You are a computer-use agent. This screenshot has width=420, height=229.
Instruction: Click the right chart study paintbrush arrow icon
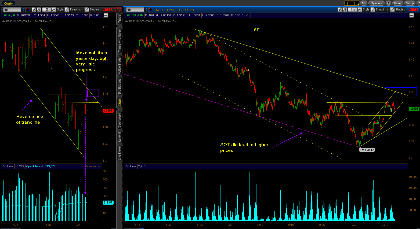(340, 9)
